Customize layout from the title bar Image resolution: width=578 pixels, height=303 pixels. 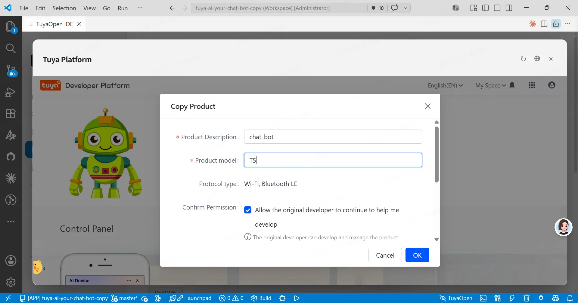pos(474,8)
